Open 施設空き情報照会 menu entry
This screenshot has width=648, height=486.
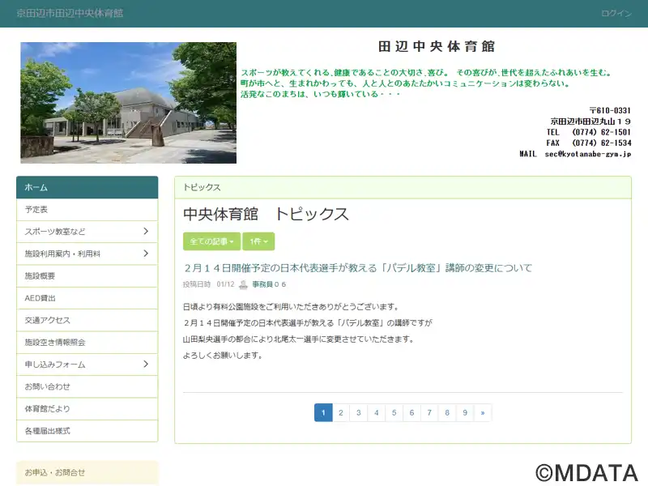pos(87,343)
